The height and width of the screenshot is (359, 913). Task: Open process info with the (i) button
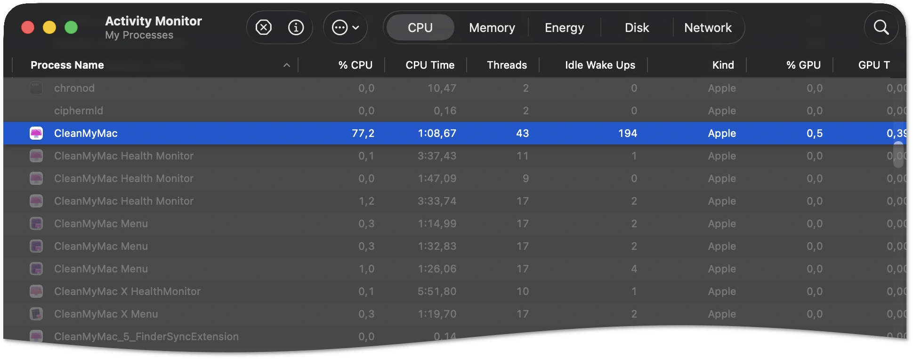point(296,28)
